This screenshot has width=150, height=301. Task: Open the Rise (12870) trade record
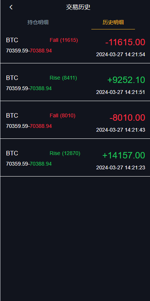click(x=75, y=157)
